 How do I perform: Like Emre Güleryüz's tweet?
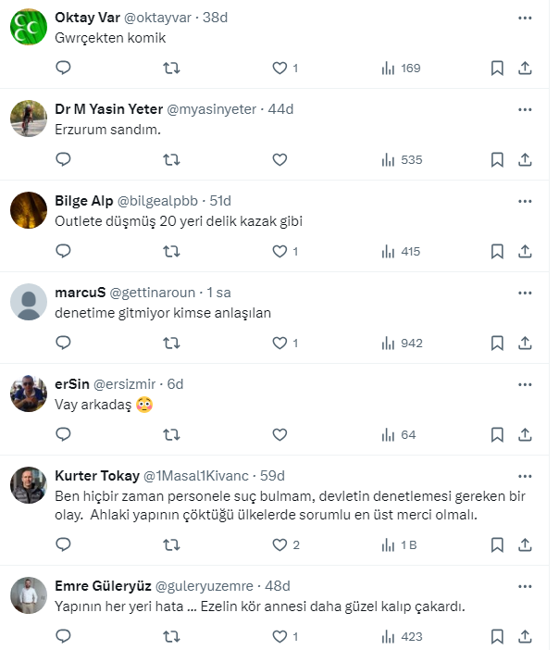point(279,636)
